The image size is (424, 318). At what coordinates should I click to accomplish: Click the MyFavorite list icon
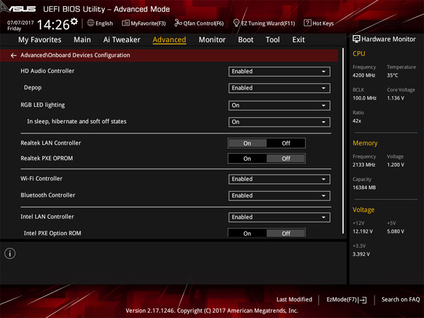point(125,23)
